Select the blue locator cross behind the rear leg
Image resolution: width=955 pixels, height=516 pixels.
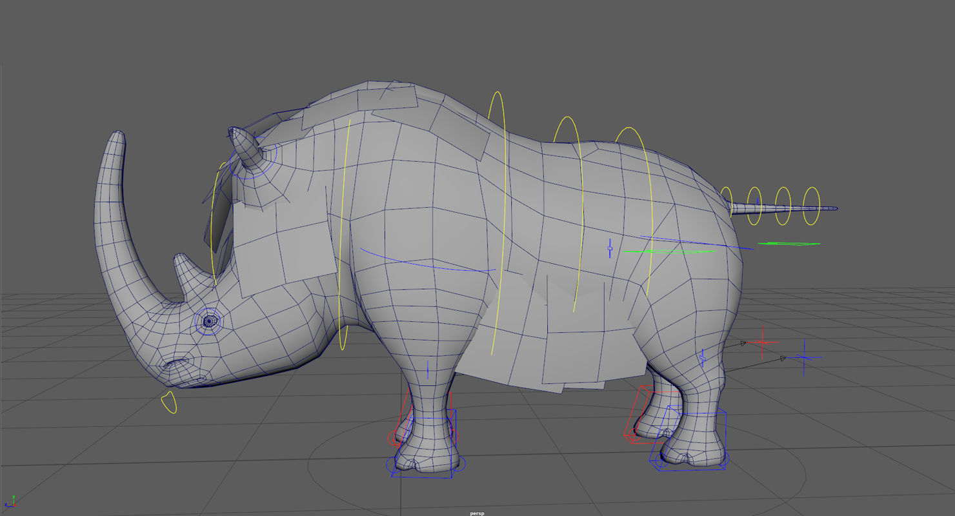(804, 357)
